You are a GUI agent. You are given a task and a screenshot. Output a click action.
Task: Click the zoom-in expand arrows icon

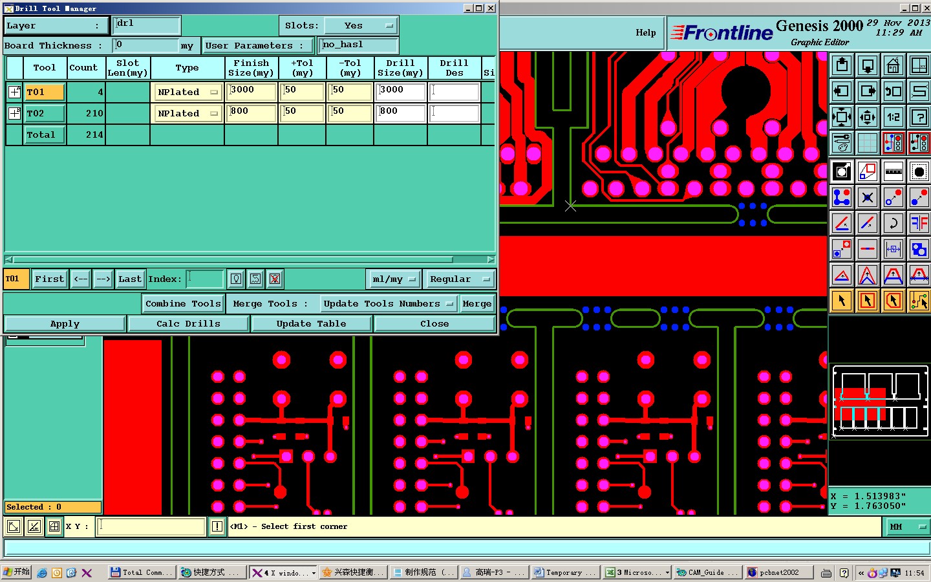842,117
